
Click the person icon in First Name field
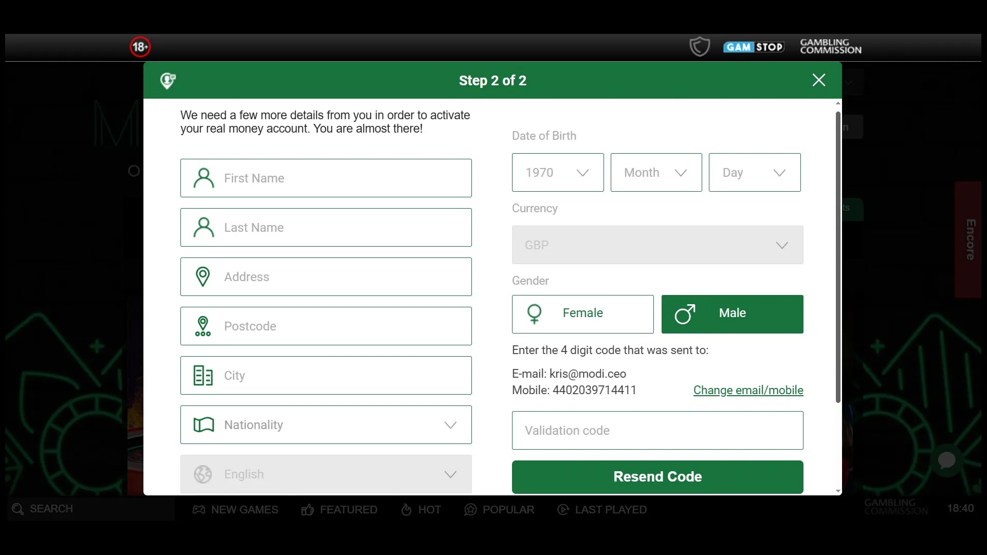click(204, 178)
